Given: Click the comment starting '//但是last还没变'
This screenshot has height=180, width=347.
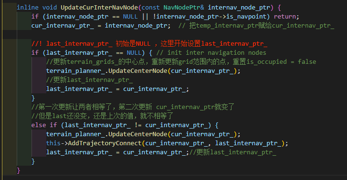Looking at the screenshot, I should pyautogui.click(x=102, y=116).
